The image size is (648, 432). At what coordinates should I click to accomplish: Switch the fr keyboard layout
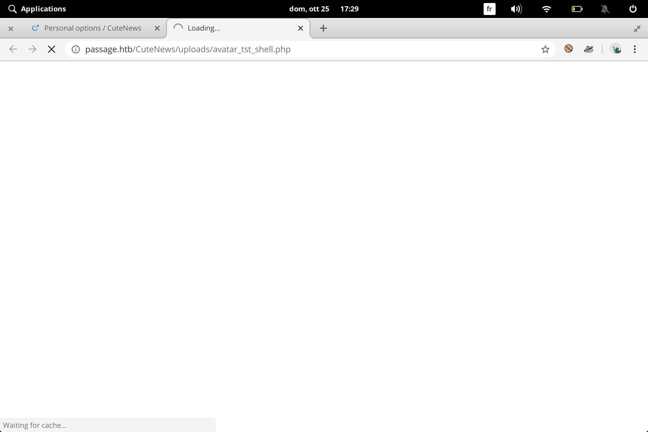[x=489, y=9]
